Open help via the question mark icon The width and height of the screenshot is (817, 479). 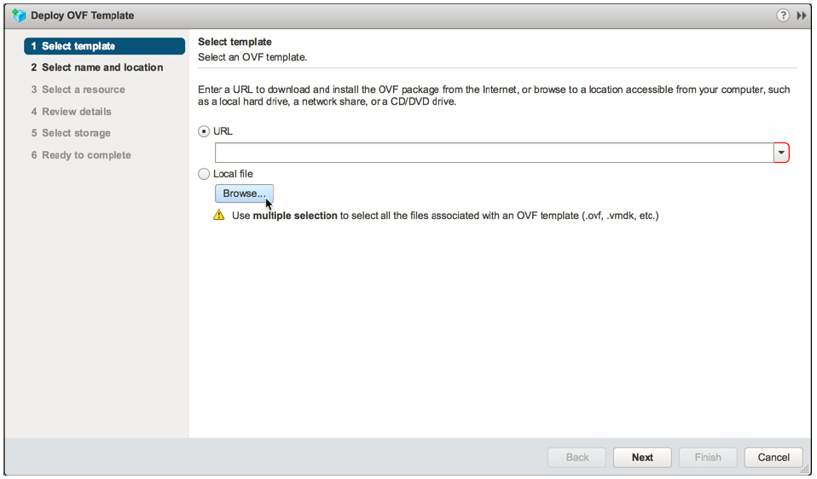(783, 15)
